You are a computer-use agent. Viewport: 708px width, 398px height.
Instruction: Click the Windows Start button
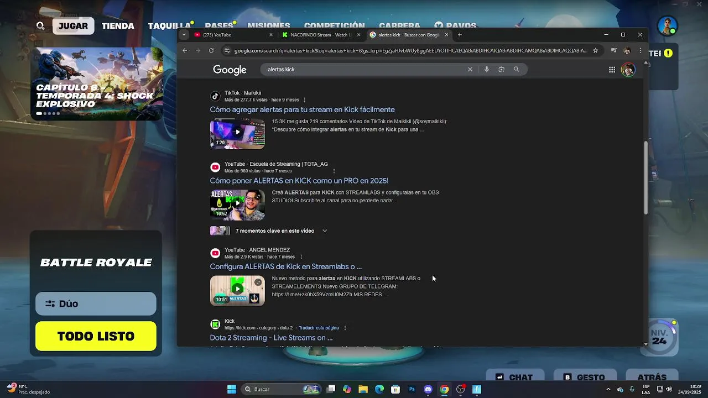[x=232, y=389]
